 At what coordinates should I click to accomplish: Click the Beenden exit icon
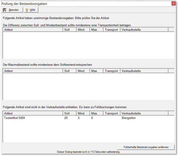[5, 10]
